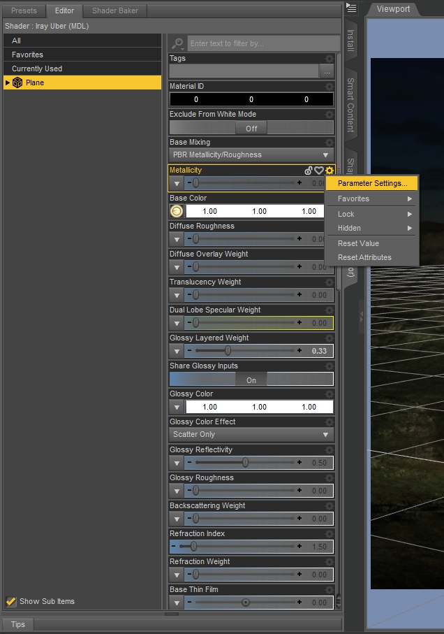Select Currently Used filter category
The height and width of the screenshot is (634, 444).
coord(82,69)
